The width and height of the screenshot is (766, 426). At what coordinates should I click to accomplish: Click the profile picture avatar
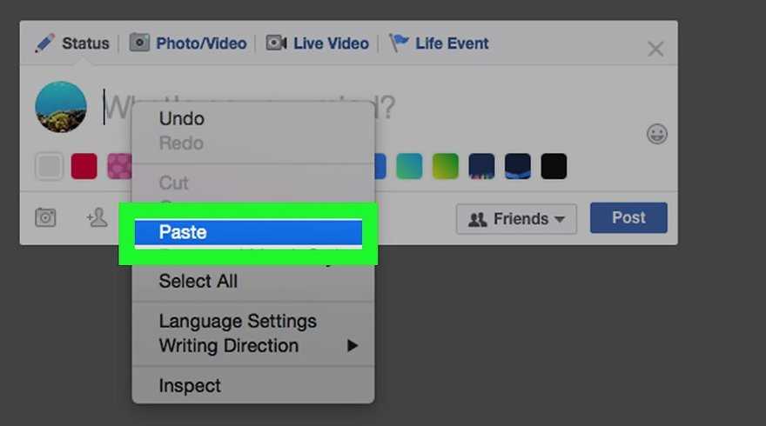(x=61, y=108)
